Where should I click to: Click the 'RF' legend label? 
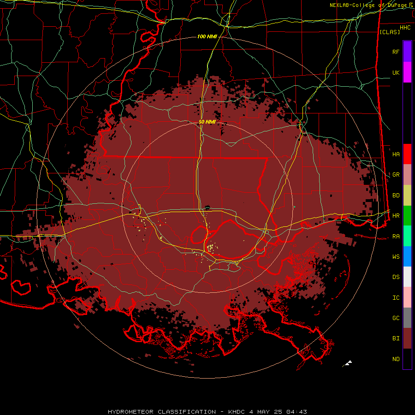point(396,52)
